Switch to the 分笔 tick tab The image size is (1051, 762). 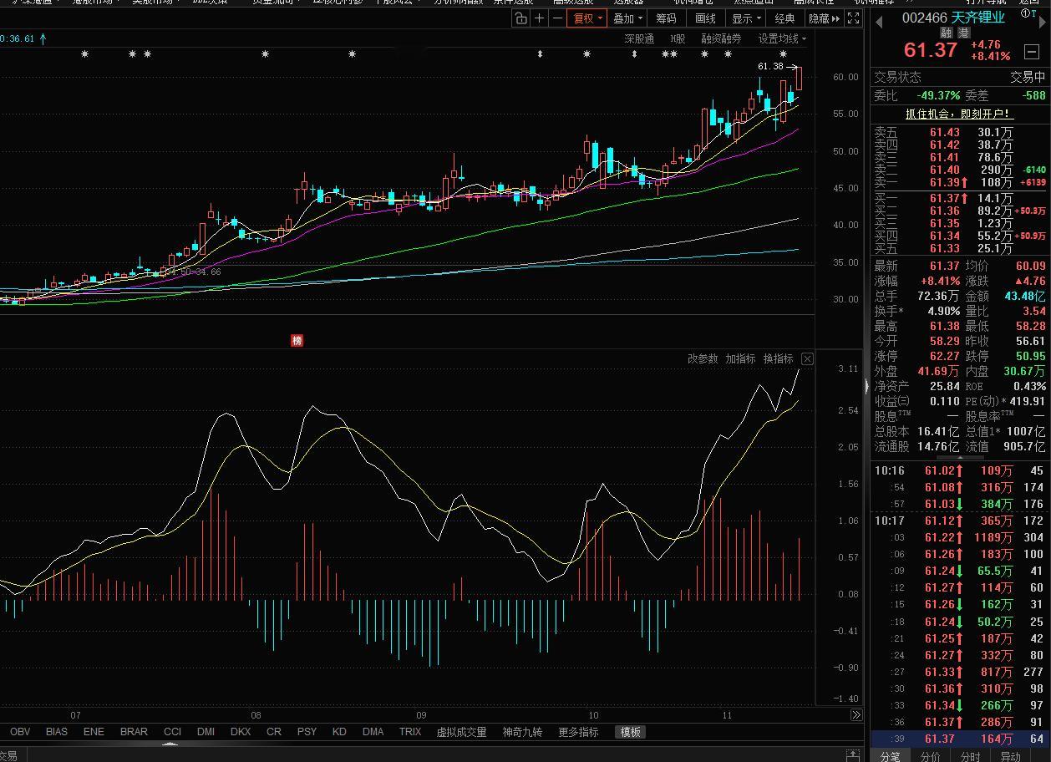click(891, 755)
